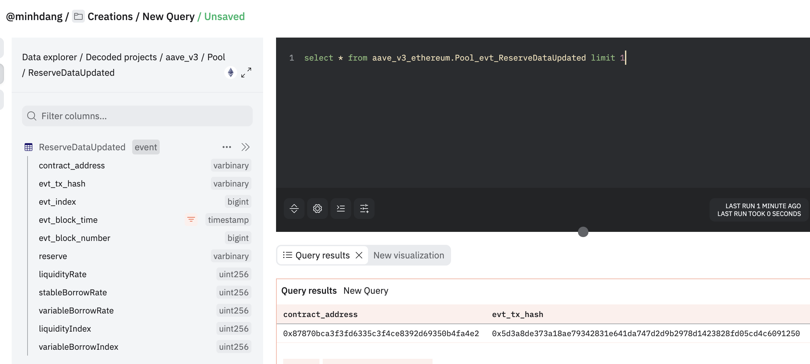Open the three-dots table options menu
Viewport: 810px width, 364px height.
pyautogui.click(x=226, y=147)
